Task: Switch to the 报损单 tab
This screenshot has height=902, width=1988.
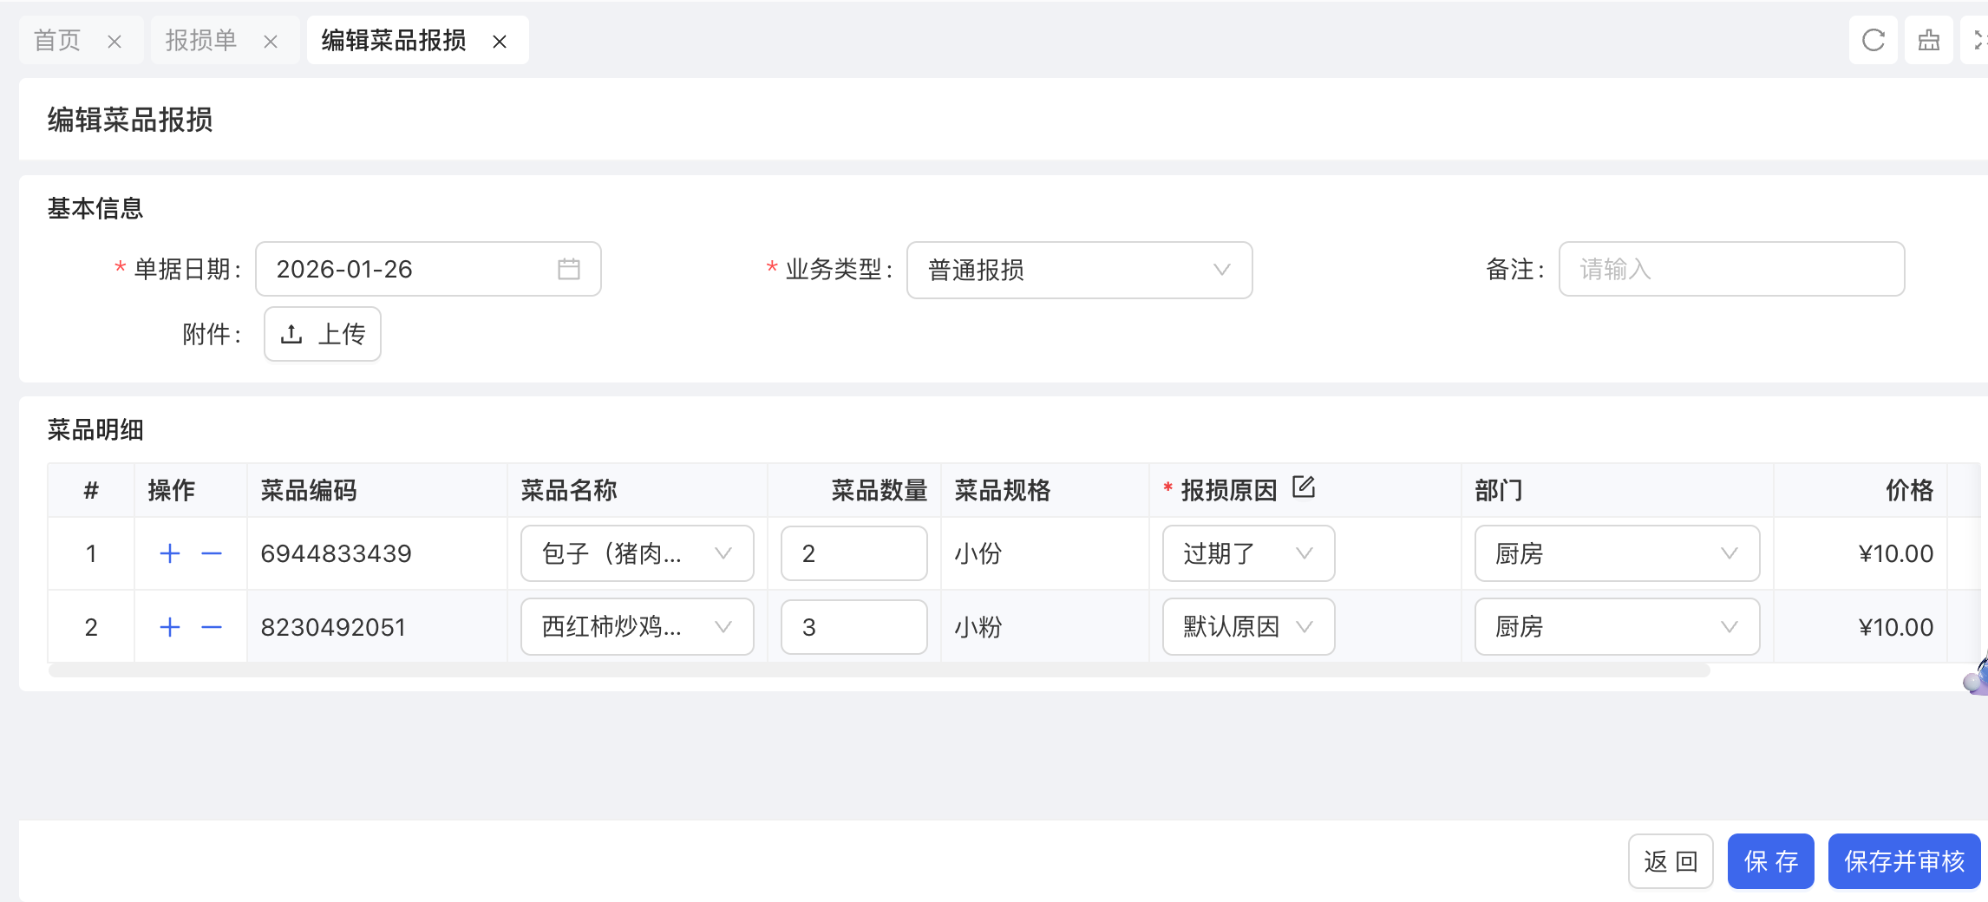Action: click(x=201, y=40)
